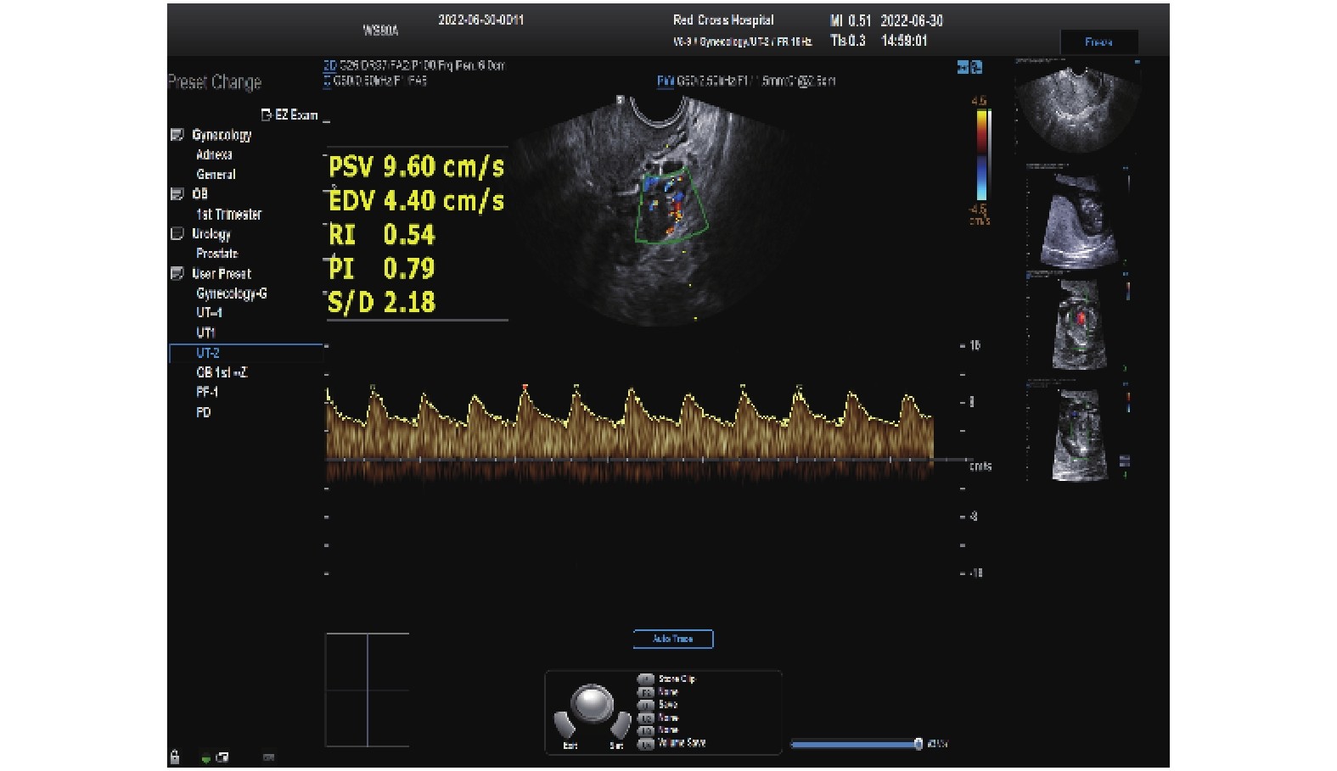This screenshot has height=771, width=1337.
Task: Click the Volume Save key icon
Action: click(646, 744)
